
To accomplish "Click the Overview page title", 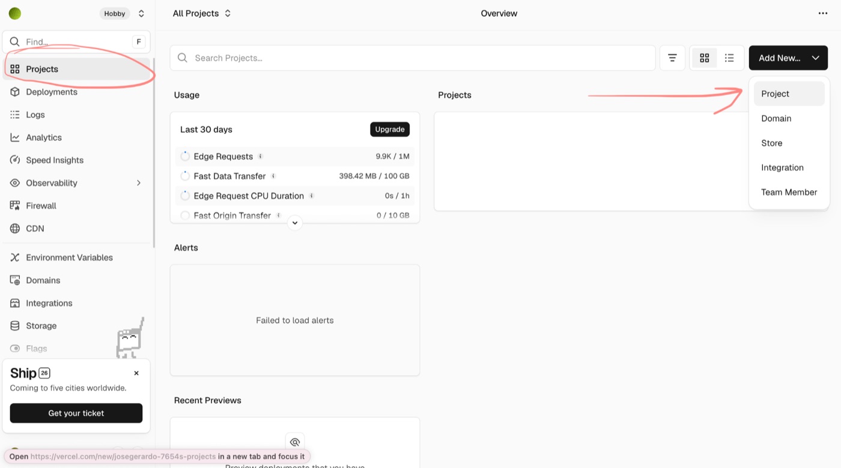I will point(499,13).
